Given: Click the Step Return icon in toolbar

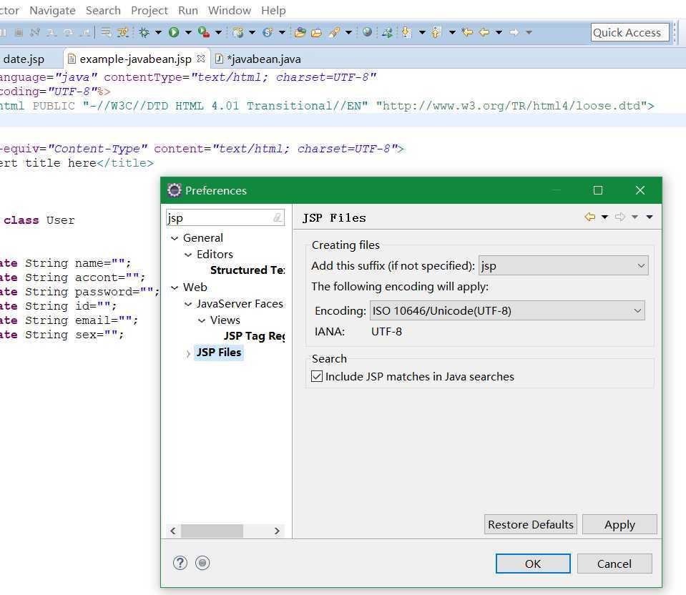Looking at the screenshot, I should (x=85, y=32).
